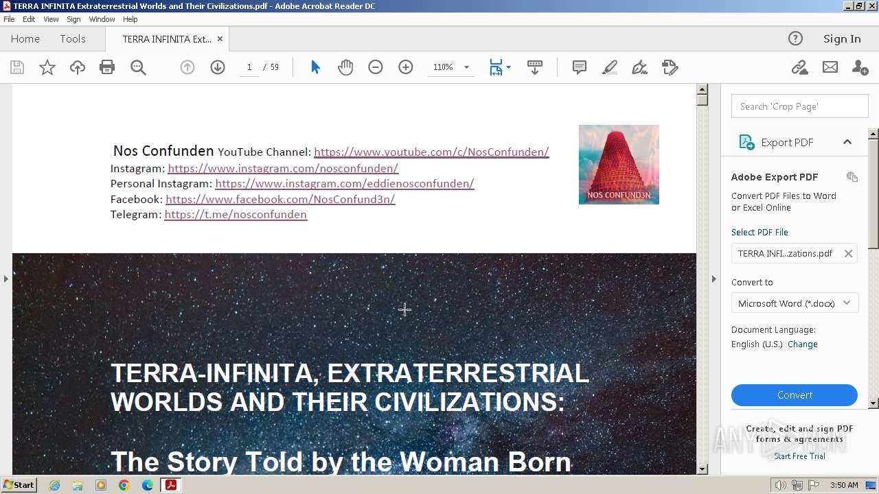Remove selected TERRA INFI...zations.pdf file

tap(848, 253)
